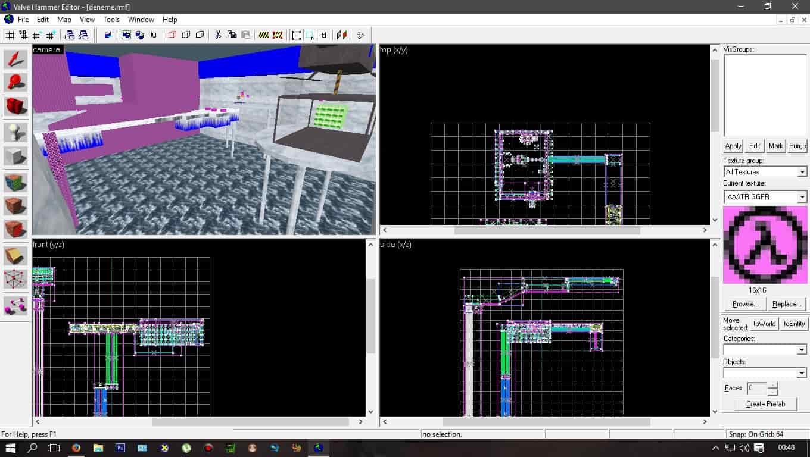810x457 pixels.
Task: Click the rightmost main toolbar icon
Action: coord(361,35)
